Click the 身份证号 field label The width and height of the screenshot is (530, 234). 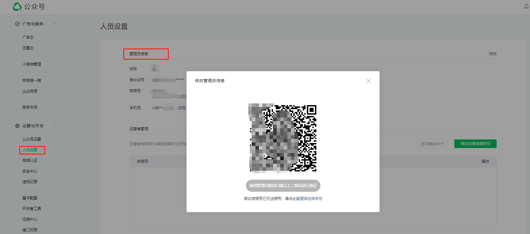(x=137, y=80)
